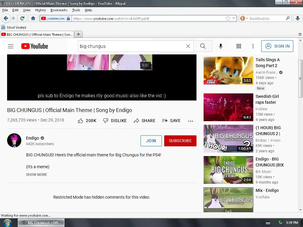Open more actions ellipsis under video

(x=191, y=121)
